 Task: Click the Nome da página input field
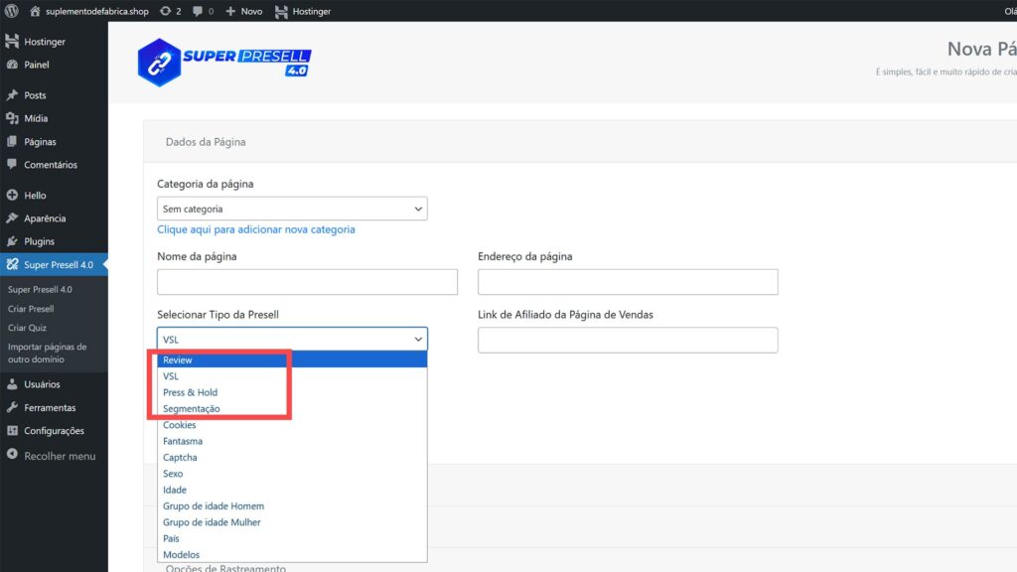pyautogui.click(x=305, y=281)
